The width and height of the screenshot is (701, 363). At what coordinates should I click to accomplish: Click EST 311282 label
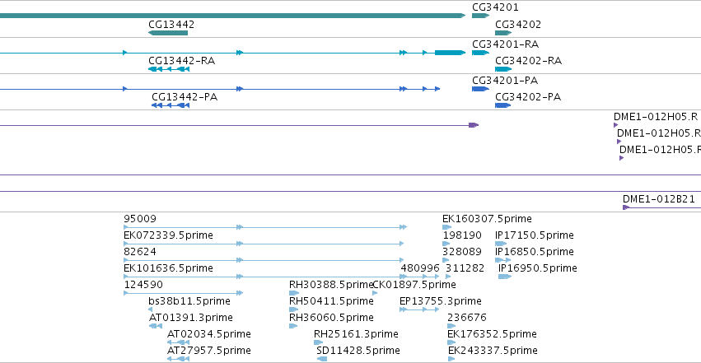tap(465, 268)
